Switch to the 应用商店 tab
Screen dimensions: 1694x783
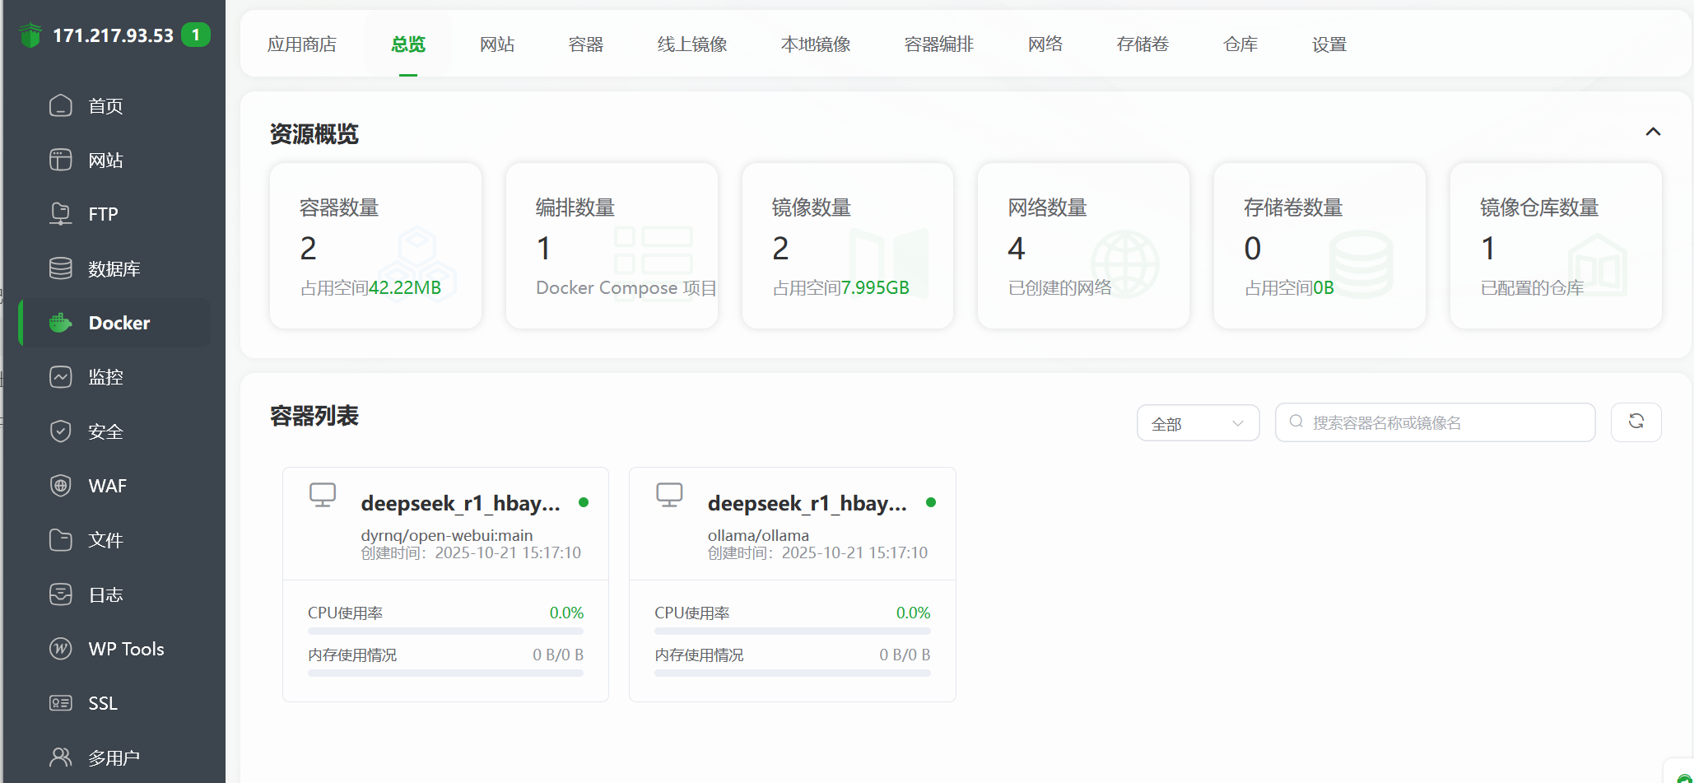(x=302, y=44)
